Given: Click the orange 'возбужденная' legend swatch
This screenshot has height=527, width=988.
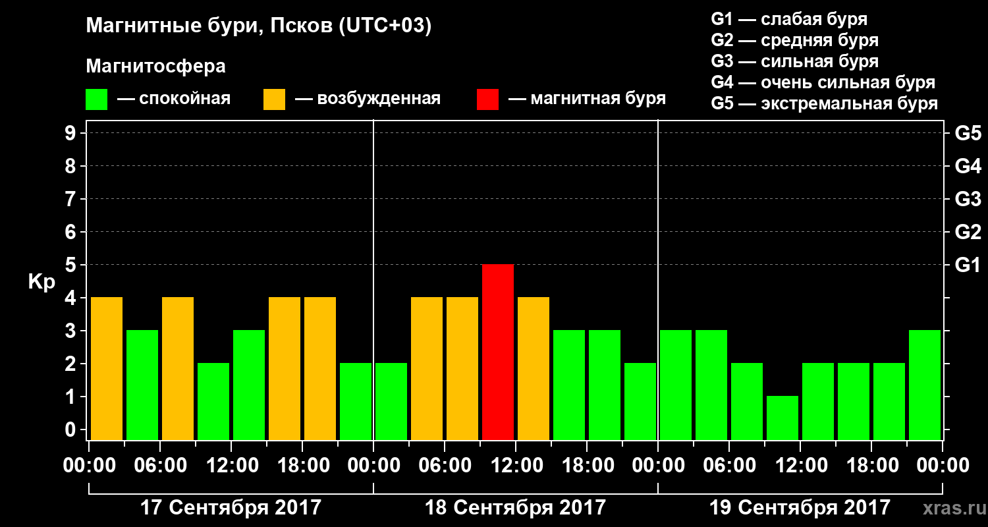Looking at the screenshot, I should pos(274,99).
